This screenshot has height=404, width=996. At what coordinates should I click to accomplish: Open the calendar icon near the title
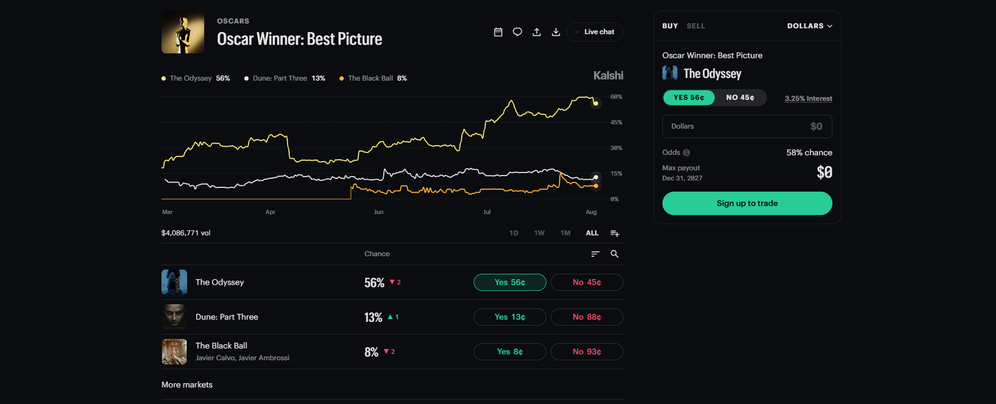[498, 32]
